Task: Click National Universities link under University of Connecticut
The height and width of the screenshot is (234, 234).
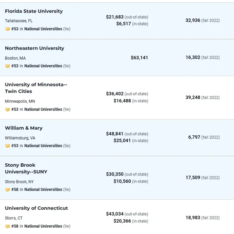Action: coord(43,226)
